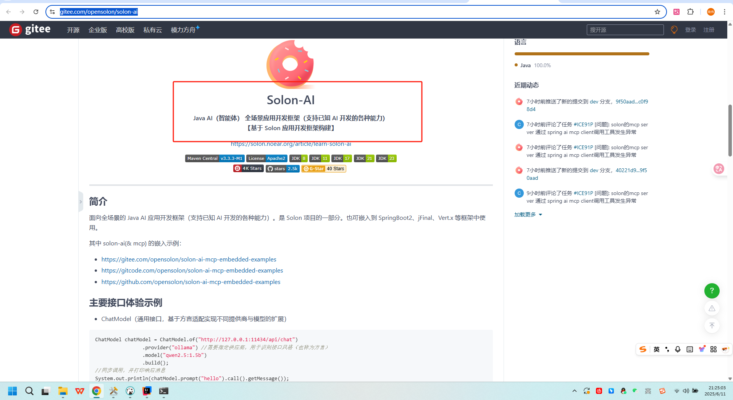This screenshot has height=400, width=733.
Task: Click the floating warning triangle icon
Action: 712,308
